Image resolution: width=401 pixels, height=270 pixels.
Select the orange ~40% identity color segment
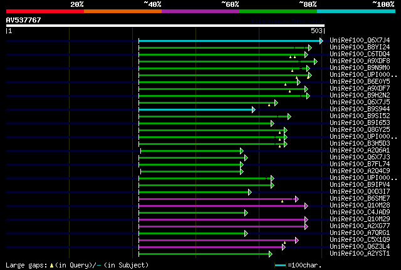[123, 11]
